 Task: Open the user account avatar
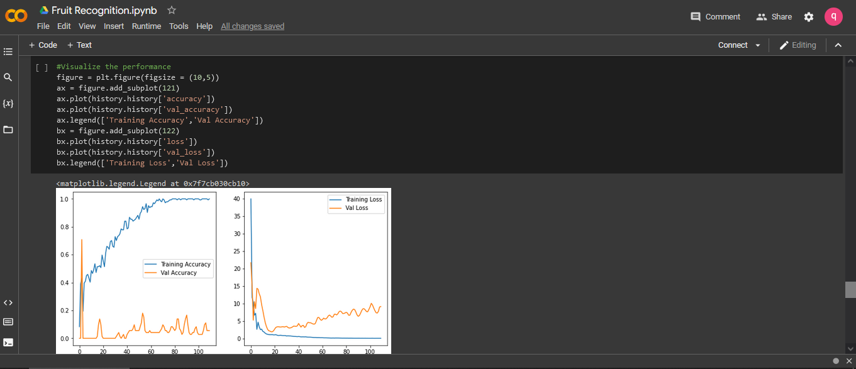[x=833, y=17]
